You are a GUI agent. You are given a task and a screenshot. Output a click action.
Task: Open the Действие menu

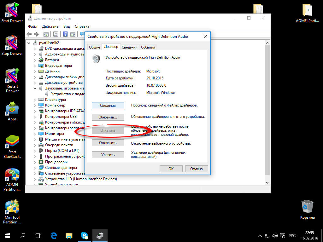click(50, 26)
